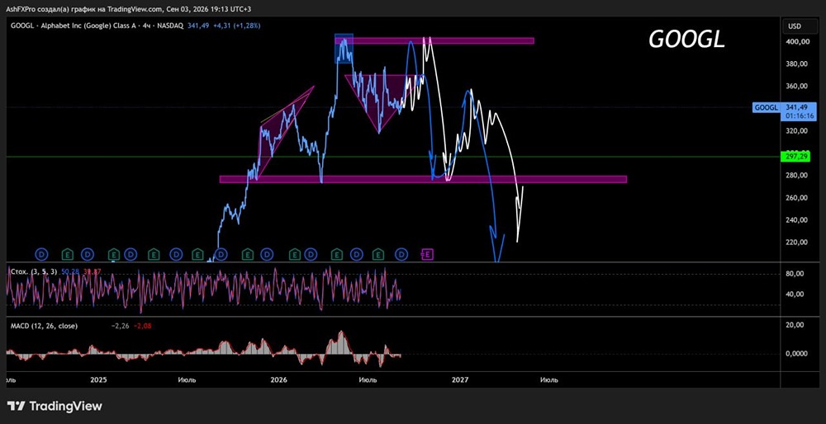Click the 2026 label on time axis
Viewport: 826px width, 424px height.
click(278, 379)
